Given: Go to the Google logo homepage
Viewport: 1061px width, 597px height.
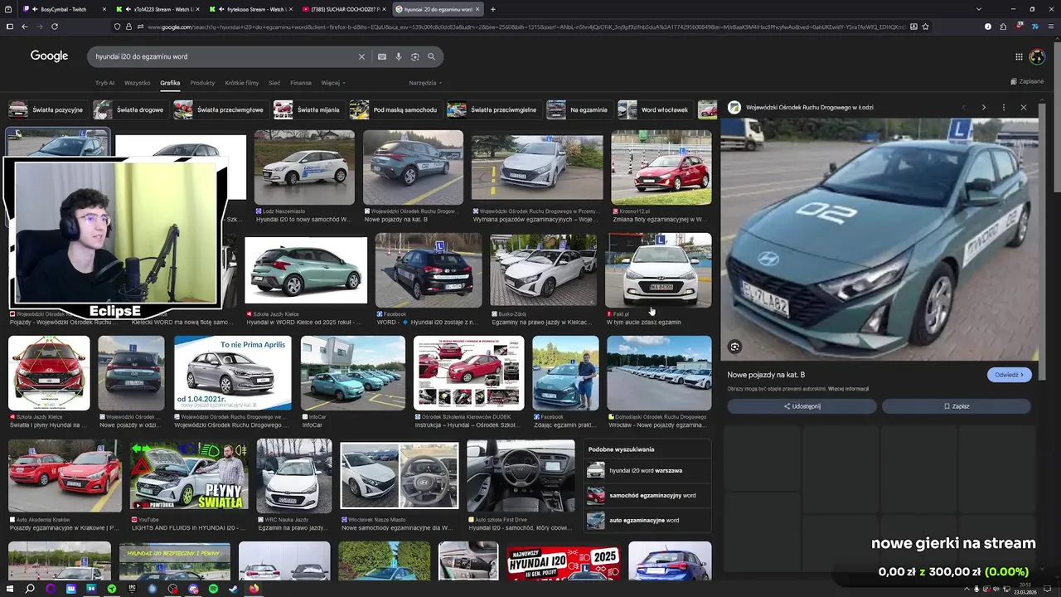Looking at the screenshot, I should click(50, 56).
